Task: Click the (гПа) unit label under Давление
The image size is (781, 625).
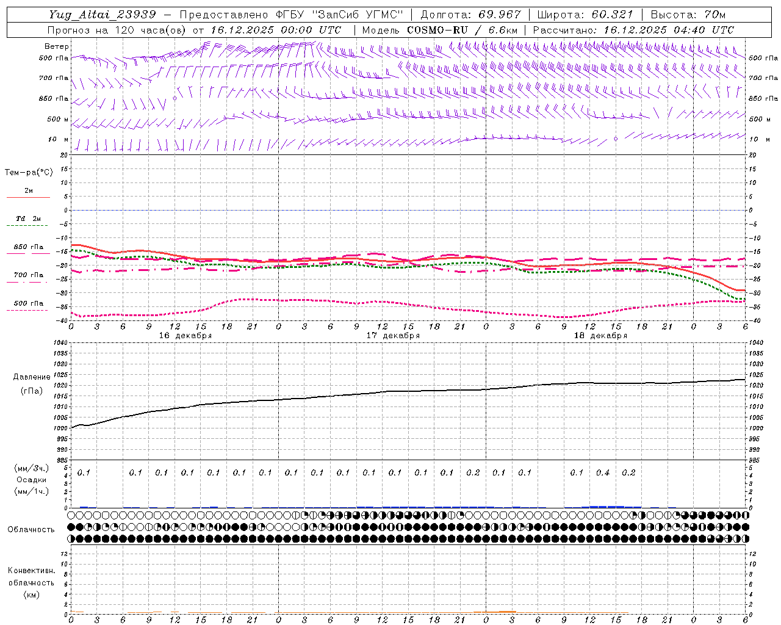Action: 31,391
